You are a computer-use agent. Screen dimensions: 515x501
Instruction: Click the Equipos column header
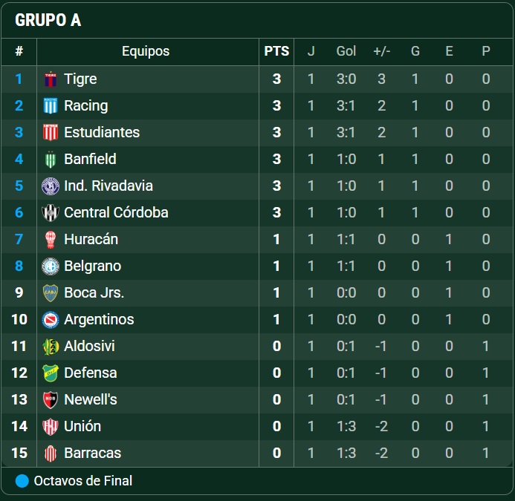point(146,51)
